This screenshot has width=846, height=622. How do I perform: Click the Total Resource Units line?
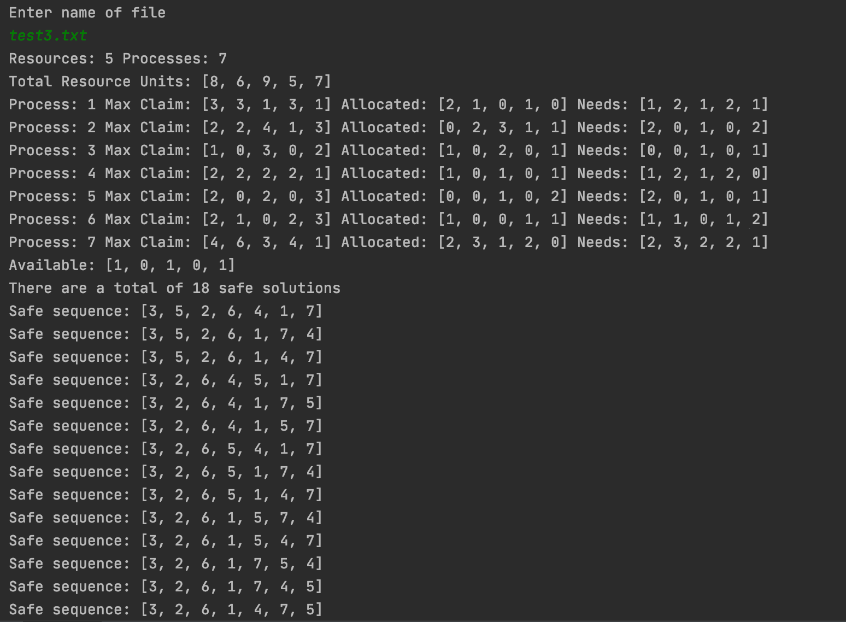(x=170, y=81)
